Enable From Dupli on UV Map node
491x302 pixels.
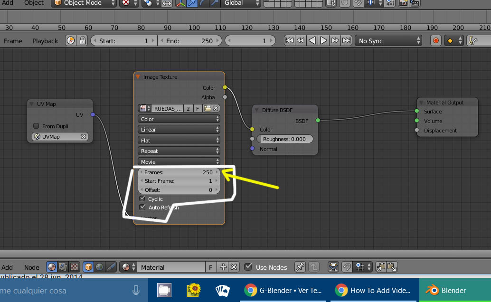pos(36,126)
